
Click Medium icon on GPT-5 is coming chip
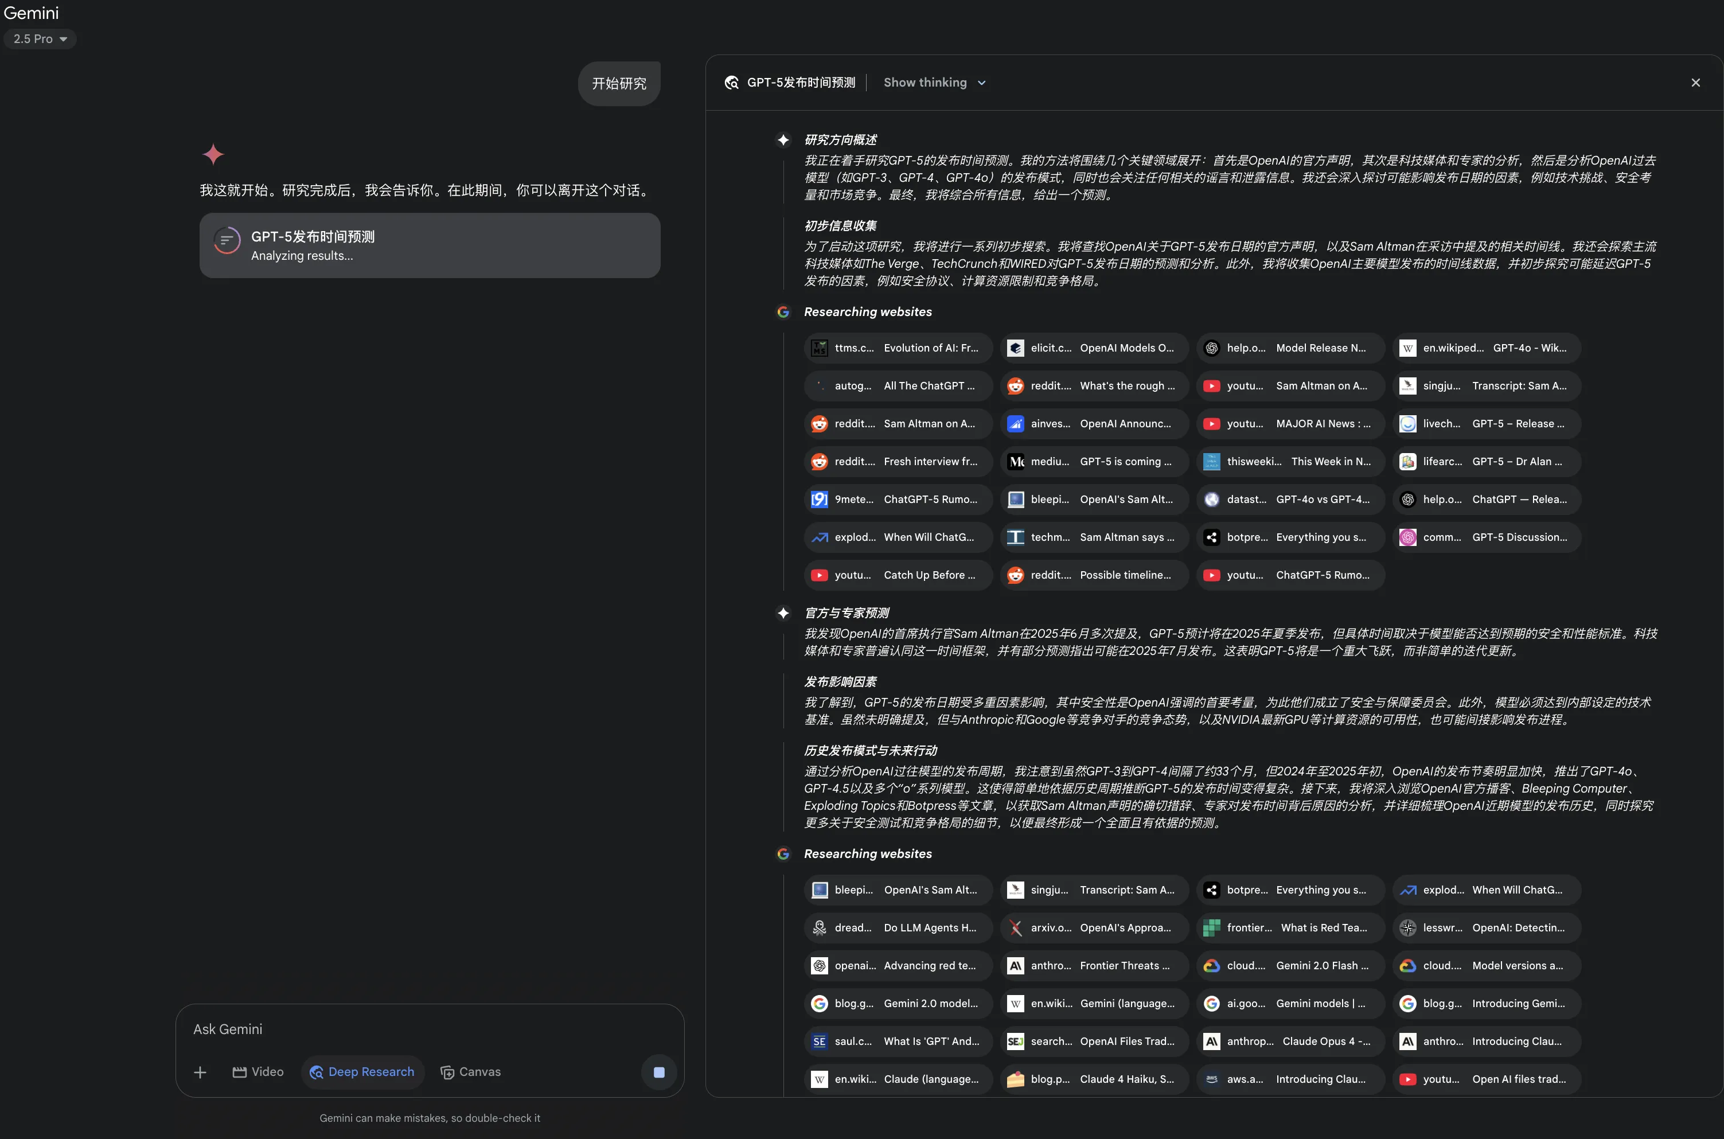(x=1015, y=461)
